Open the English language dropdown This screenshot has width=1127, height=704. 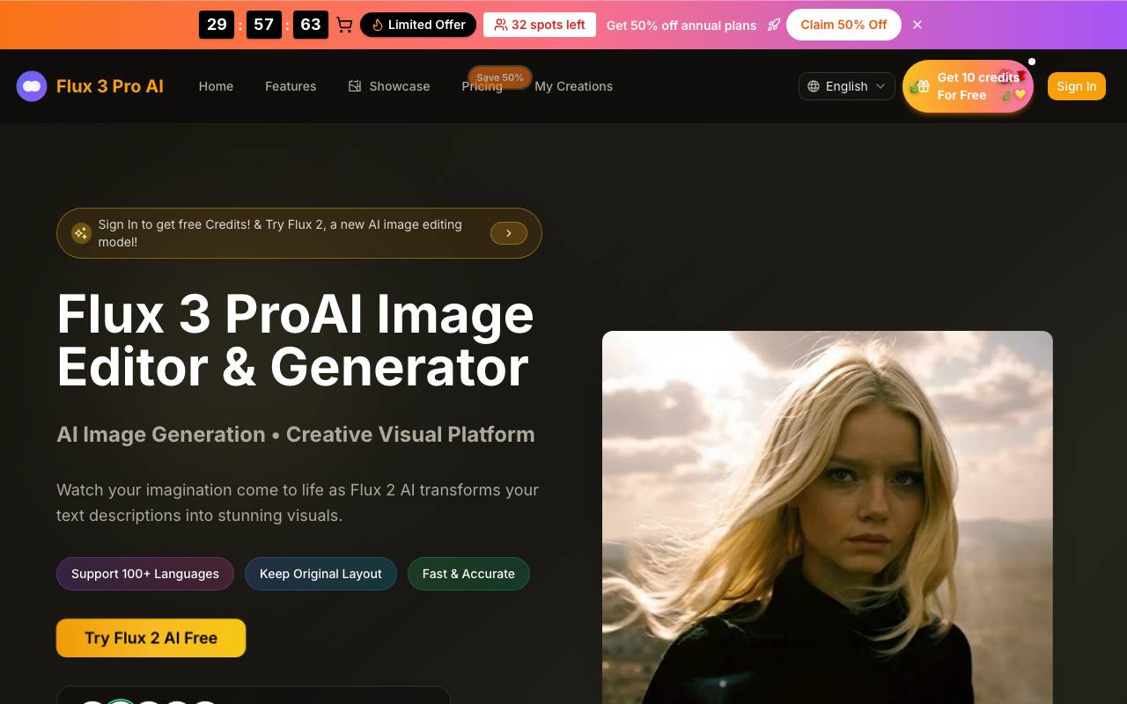[847, 86]
